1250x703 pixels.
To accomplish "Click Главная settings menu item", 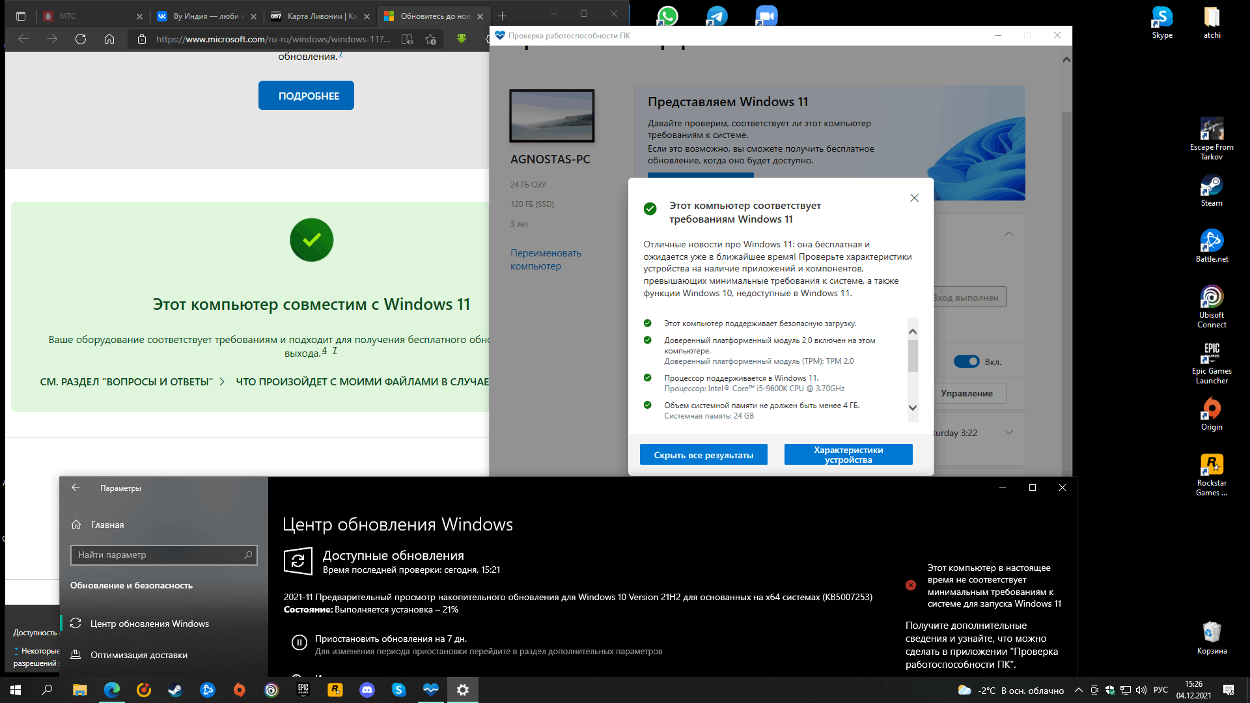I will tap(108, 523).
